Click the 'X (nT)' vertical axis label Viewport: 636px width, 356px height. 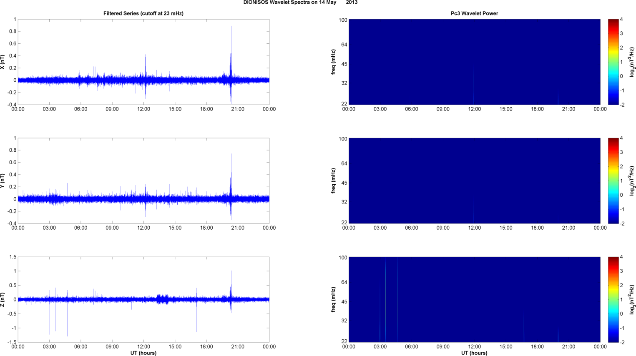pyautogui.click(x=3, y=62)
